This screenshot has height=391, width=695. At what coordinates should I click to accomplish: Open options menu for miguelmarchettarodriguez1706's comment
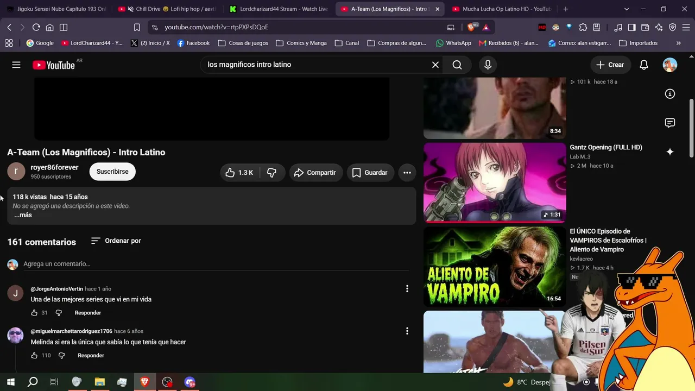coord(407,331)
